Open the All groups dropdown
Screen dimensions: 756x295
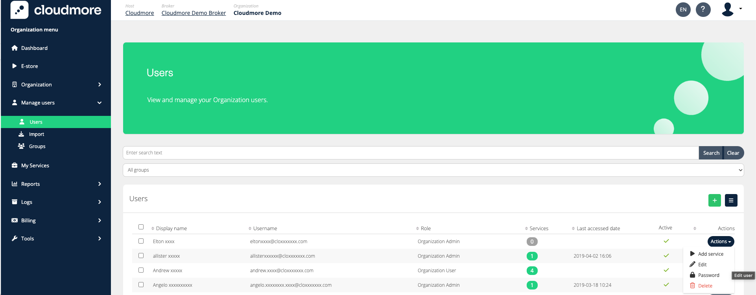[x=433, y=170]
